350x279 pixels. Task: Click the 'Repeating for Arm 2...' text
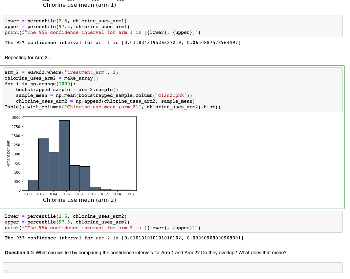[x=28, y=58]
